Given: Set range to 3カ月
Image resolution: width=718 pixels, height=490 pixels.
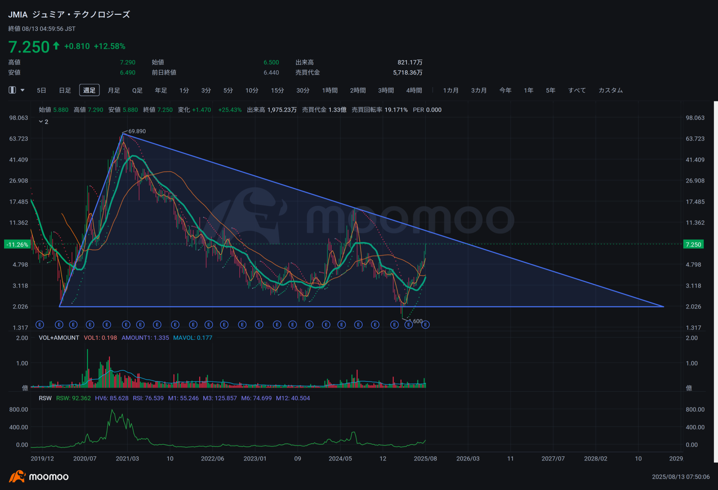Looking at the screenshot, I should tap(479, 90).
